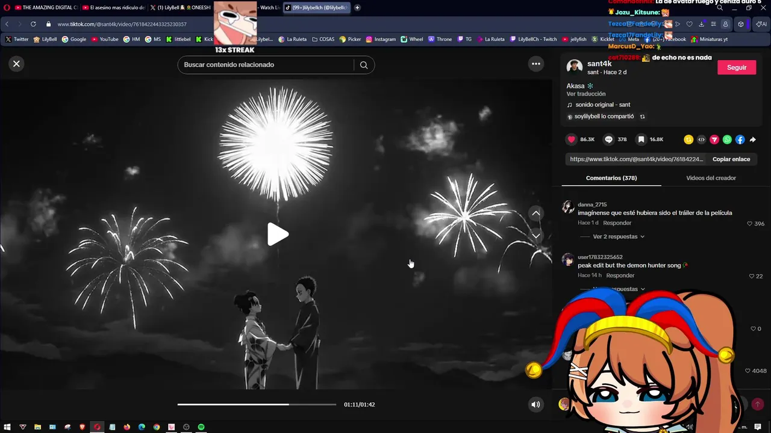Like user17832325652's comment

click(x=752, y=277)
